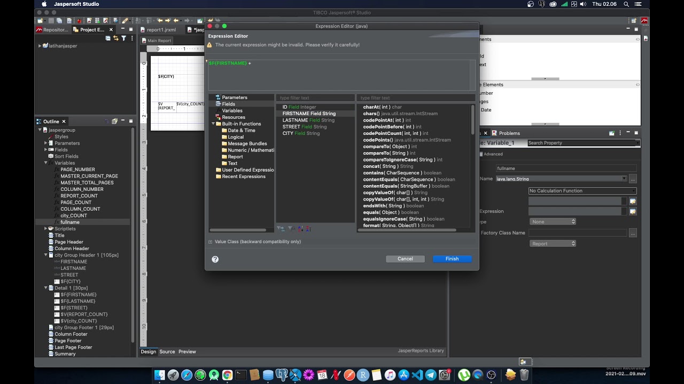Toggle the Advanced checkbox in Properties

481,154
